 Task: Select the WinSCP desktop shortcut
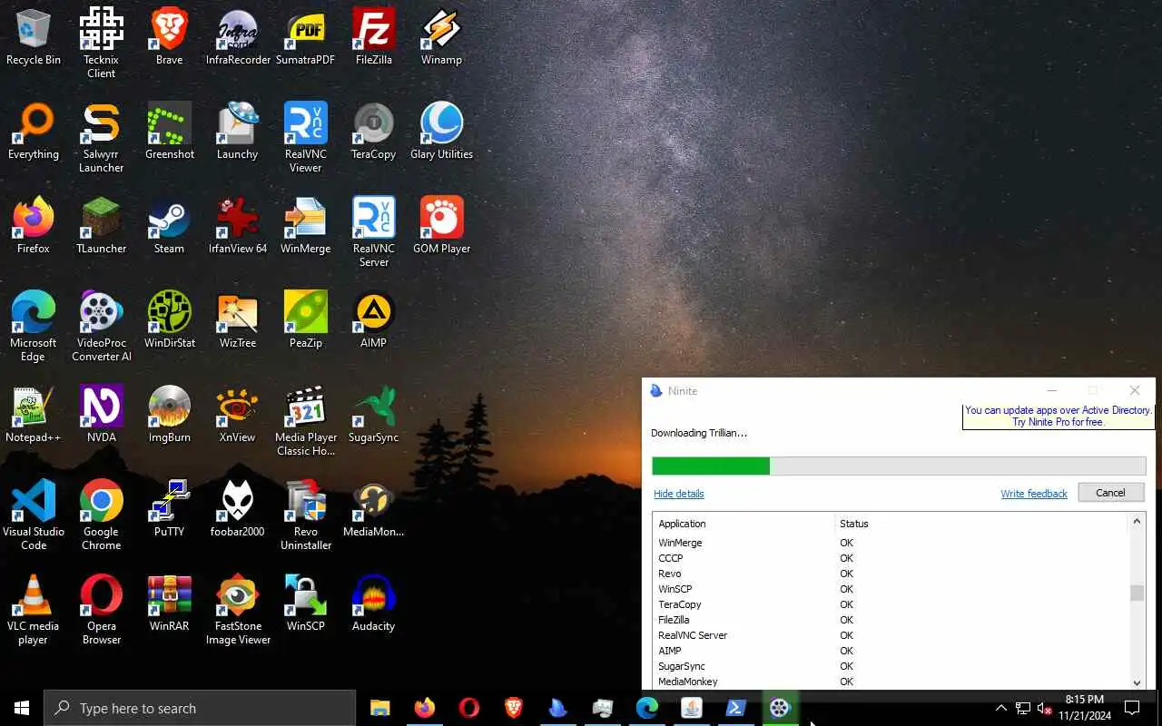pos(306,604)
